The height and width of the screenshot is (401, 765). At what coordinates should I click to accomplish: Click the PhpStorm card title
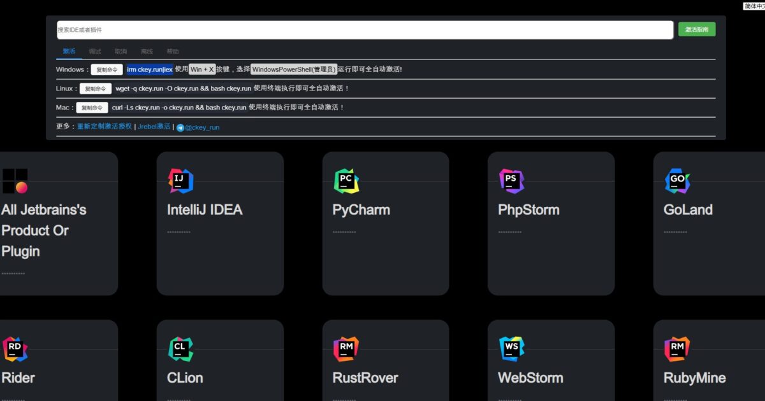coord(528,210)
